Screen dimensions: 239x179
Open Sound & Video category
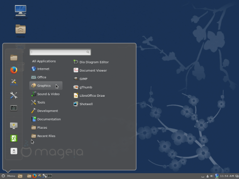[x=46, y=94]
